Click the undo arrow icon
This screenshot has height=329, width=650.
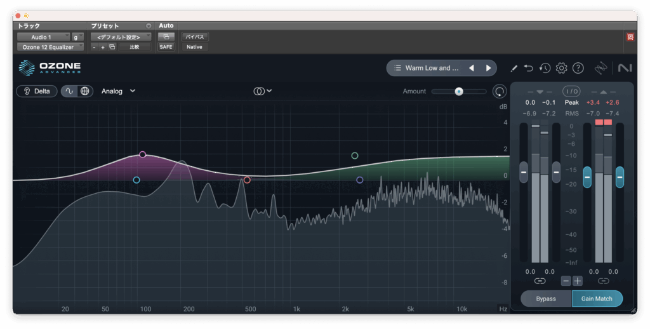(x=529, y=68)
